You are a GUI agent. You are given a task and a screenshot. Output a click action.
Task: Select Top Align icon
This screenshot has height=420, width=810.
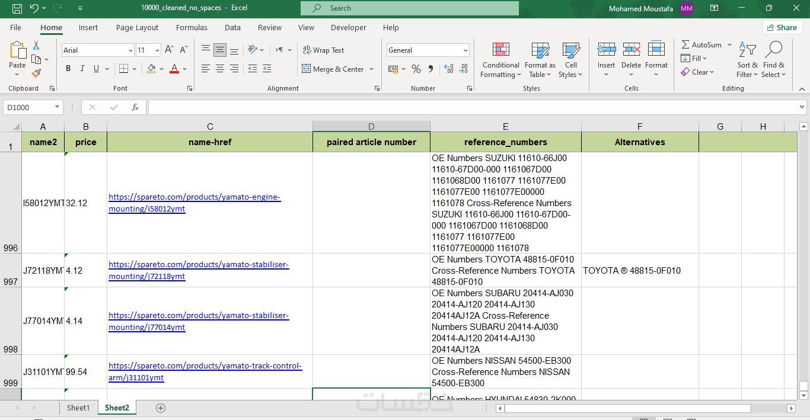206,50
